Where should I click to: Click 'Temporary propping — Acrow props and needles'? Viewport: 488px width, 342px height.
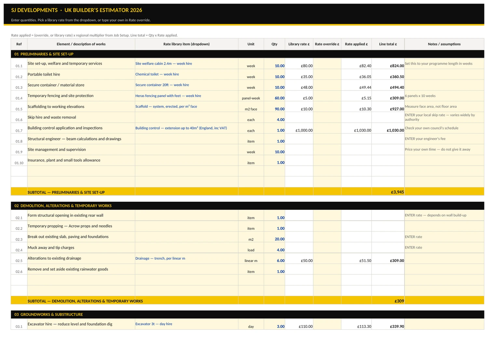(81, 226)
